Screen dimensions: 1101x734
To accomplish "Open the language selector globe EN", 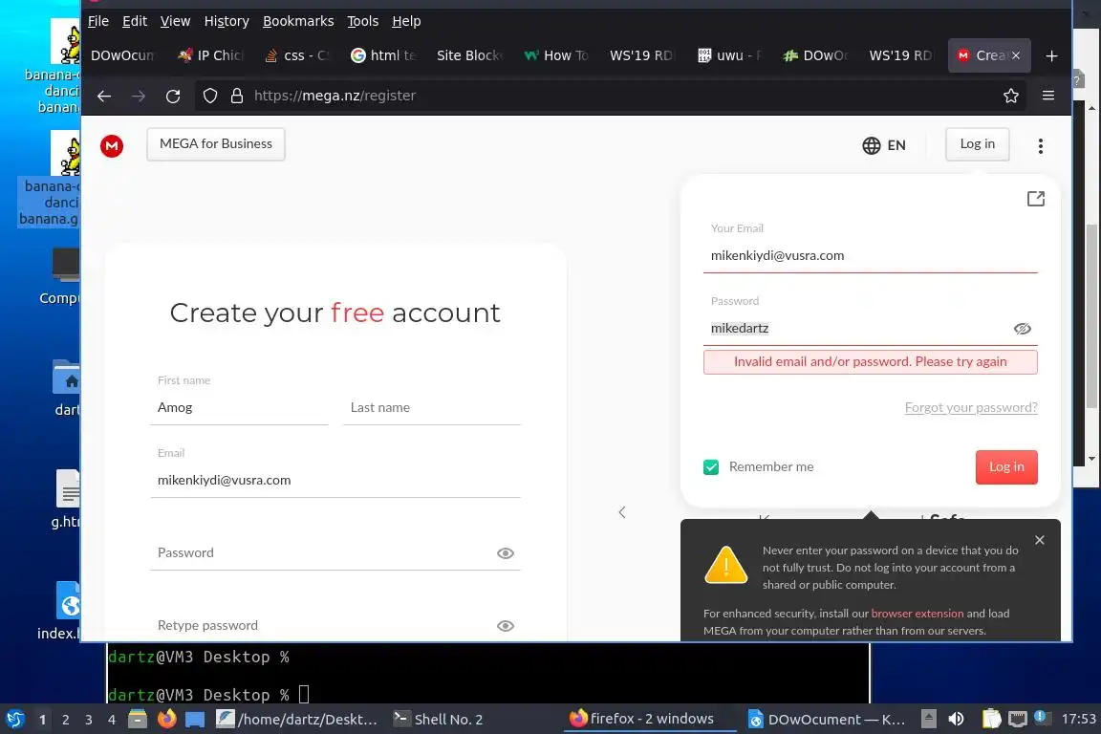I will 884,145.
